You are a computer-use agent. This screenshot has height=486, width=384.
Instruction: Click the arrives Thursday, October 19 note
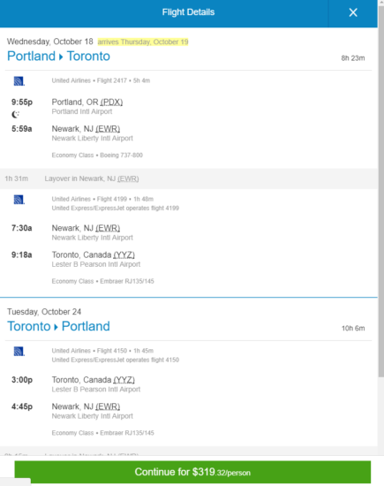point(143,42)
